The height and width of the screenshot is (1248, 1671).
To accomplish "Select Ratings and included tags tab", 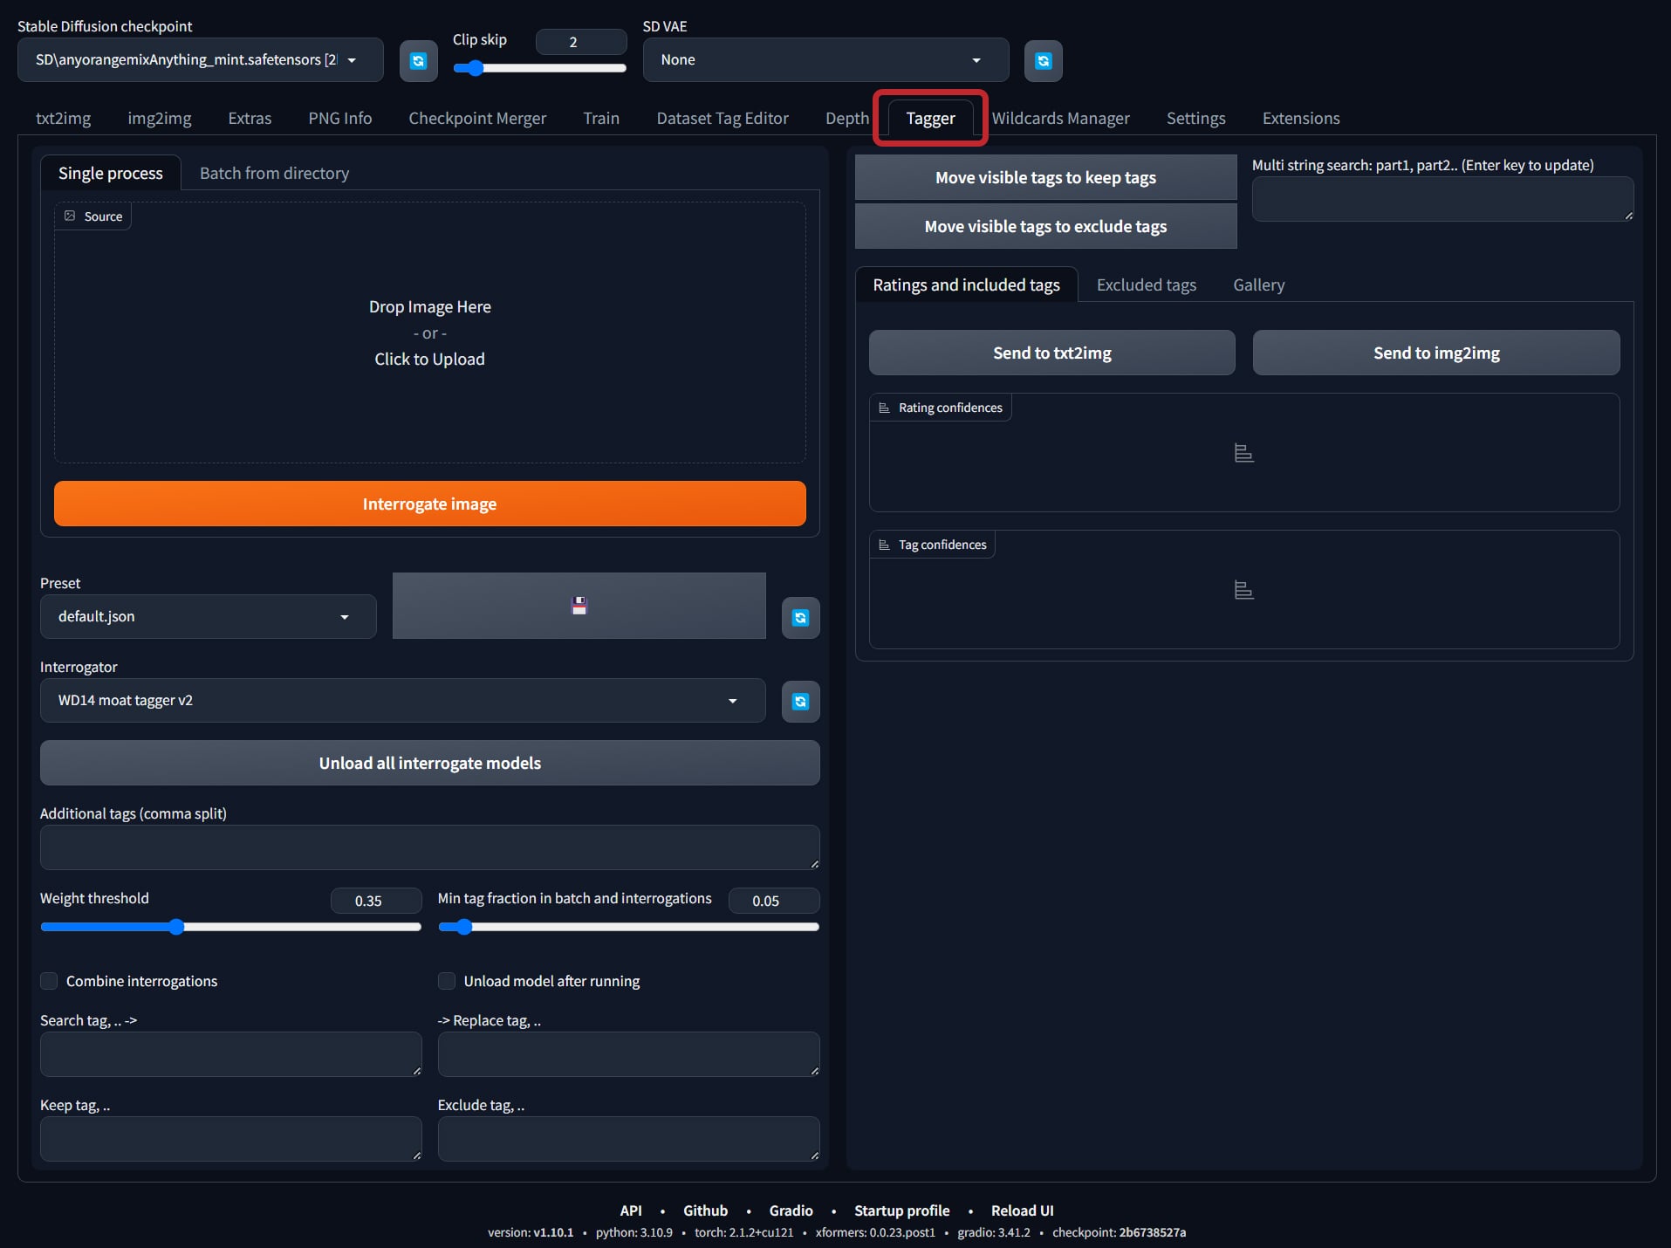I will tap(966, 285).
